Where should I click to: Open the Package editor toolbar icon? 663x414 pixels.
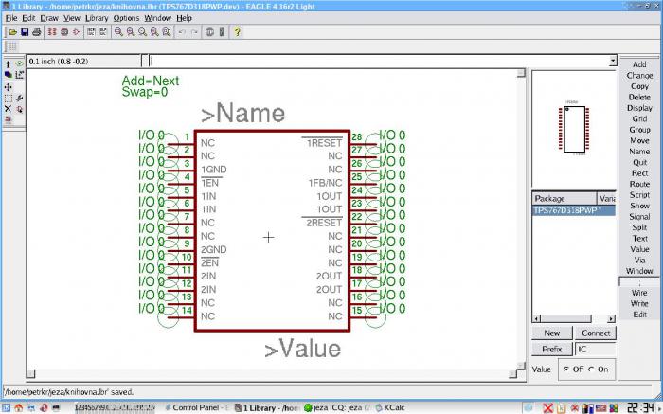[x=64, y=32]
